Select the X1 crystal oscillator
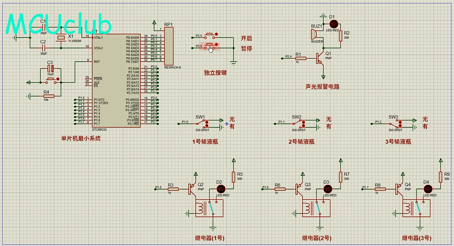 [x=61, y=39]
